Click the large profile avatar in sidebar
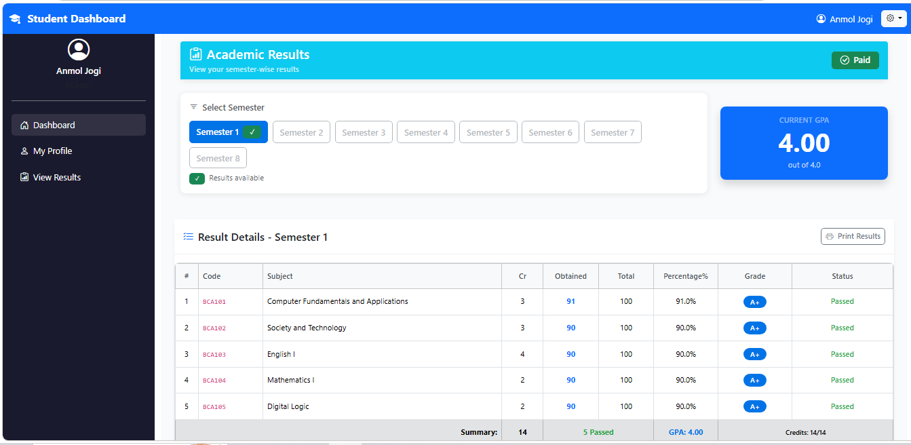The width and height of the screenshot is (911, 445). click(x=79, y=50)
